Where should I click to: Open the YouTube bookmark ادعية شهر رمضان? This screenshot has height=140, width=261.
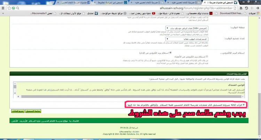142,14
